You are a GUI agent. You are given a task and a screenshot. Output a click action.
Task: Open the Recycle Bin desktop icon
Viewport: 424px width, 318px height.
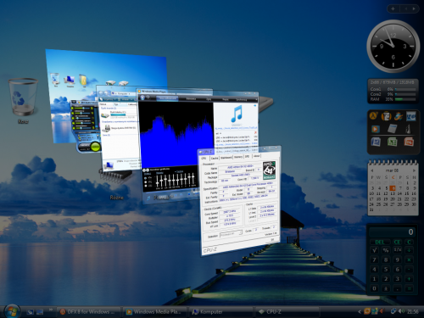(x=23, y=98)
